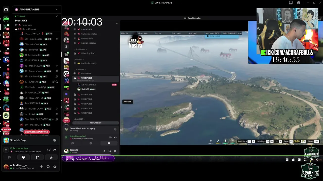Share Stumble Guys screen stream icon
Image resolution: width=323 pixels, height=181 pixels.
(55, 140)
